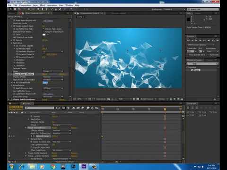Align paragraph text left
Viewport: 227px width, 170px height.
(188, 108)
